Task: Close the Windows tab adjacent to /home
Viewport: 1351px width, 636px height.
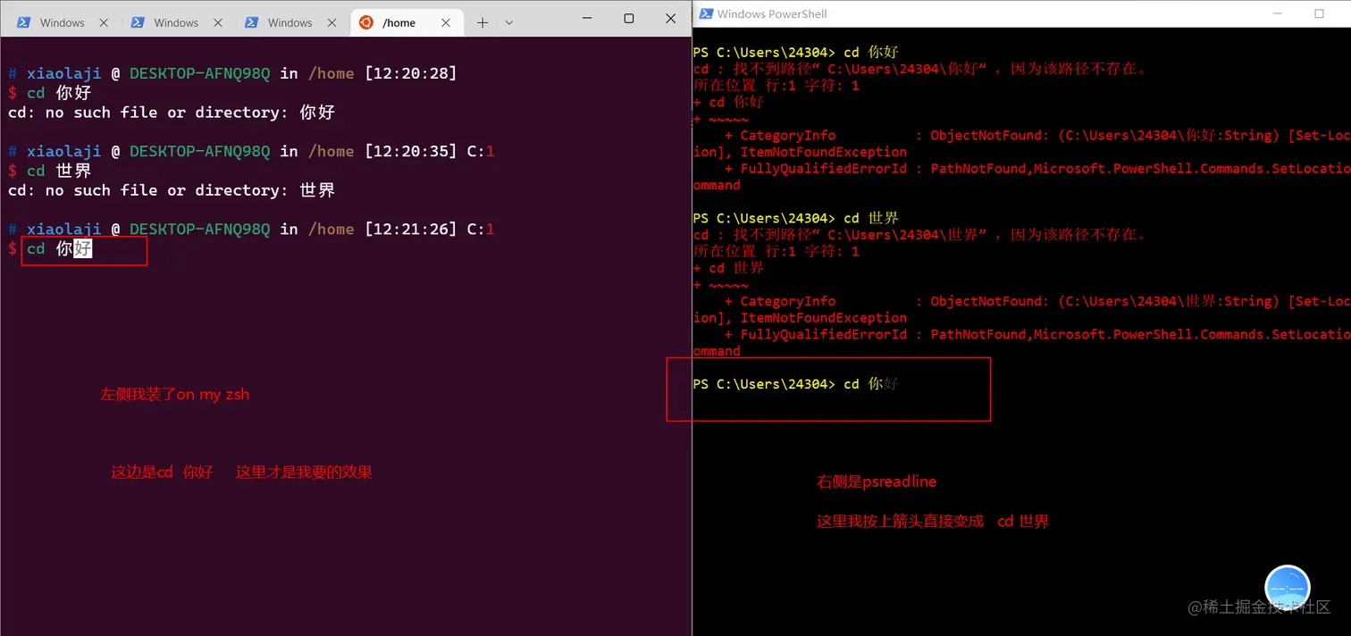Action: coord(331,22)
